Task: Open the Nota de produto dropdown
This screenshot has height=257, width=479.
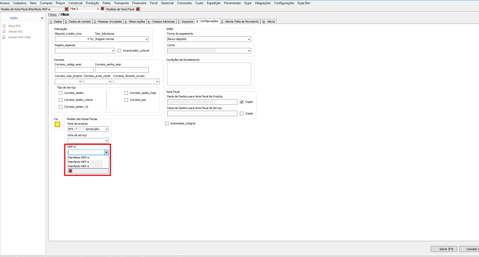Action: point(106,129)
